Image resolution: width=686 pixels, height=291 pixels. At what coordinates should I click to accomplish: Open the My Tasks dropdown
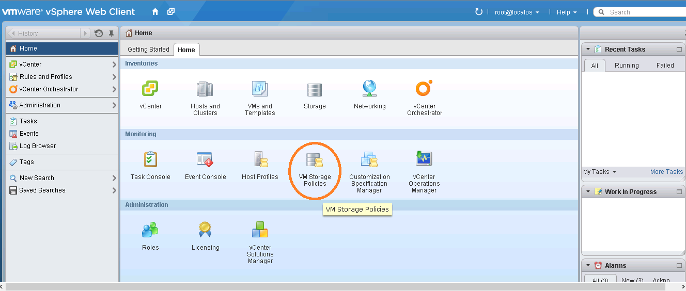coord(600,172)
